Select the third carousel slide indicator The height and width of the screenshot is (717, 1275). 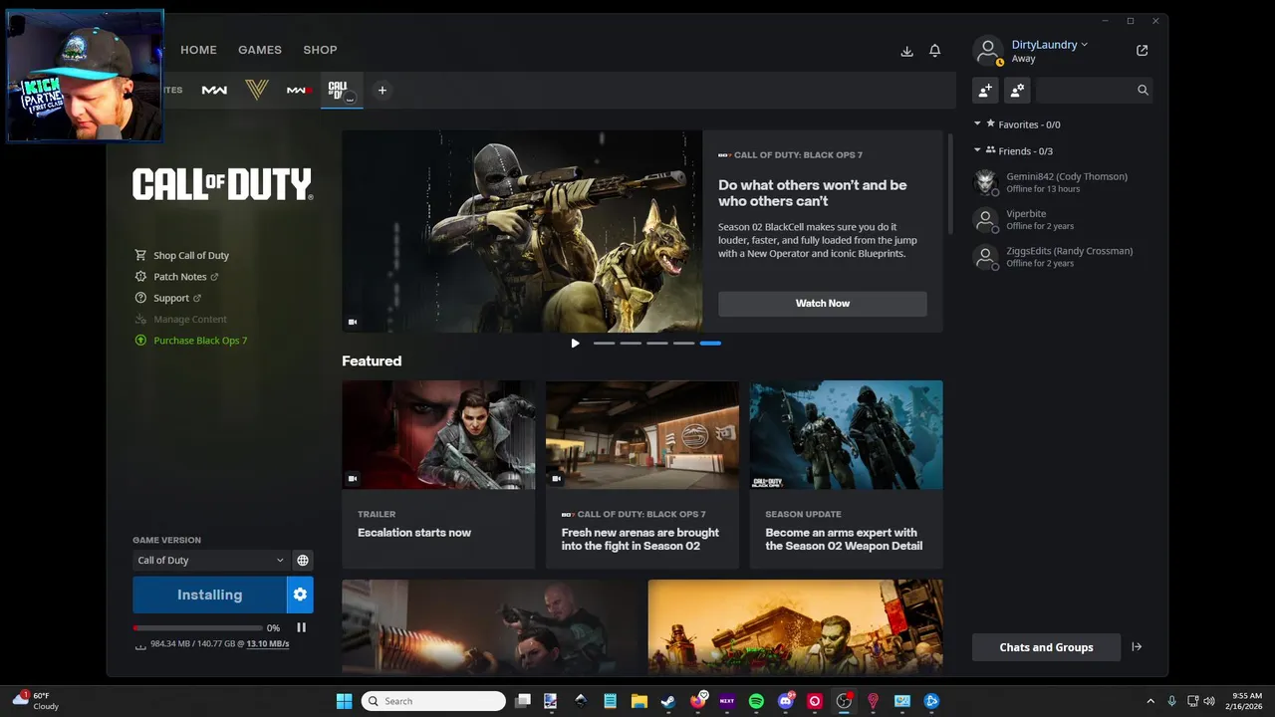point(657,343)
